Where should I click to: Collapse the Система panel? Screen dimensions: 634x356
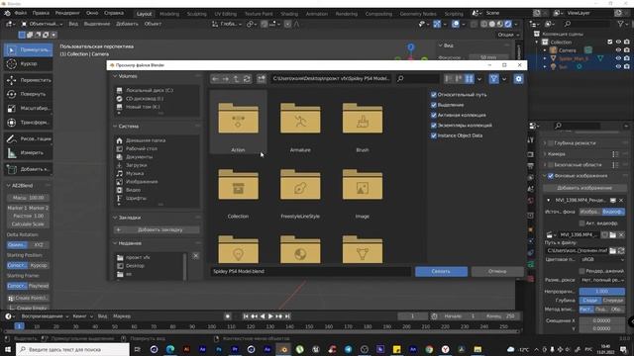pyautogui.click(x=115, y=127)
